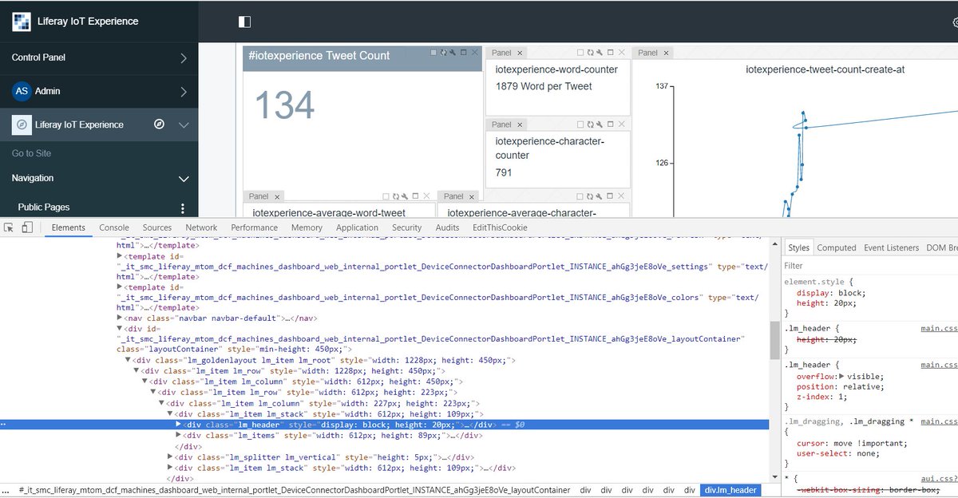Expand the nav navbar-default node
The height and width of the screenshot is (498, 958).
120,318
